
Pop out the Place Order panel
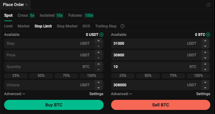tap(208, 5)
